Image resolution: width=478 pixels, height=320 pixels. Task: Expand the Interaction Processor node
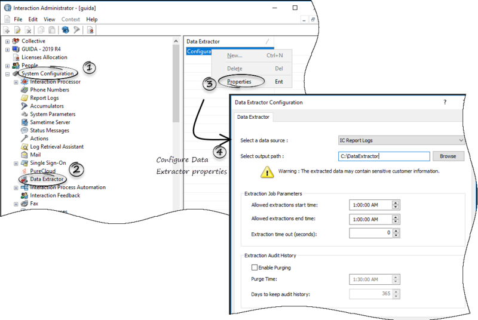(x=16, y=82)
